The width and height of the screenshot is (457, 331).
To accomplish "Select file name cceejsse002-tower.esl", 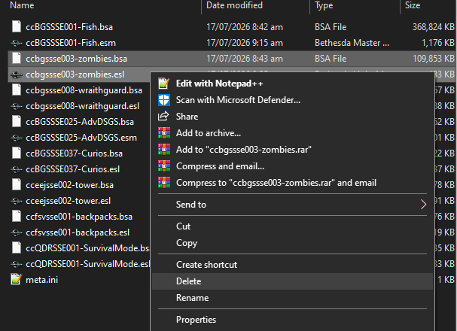I will pyautogui.click(x=69, y=201).
